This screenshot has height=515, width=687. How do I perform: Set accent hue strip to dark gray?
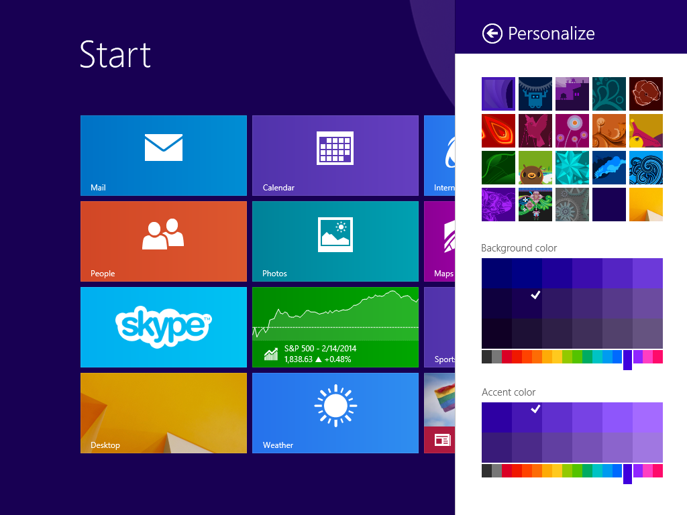click(x=486, y=471)
